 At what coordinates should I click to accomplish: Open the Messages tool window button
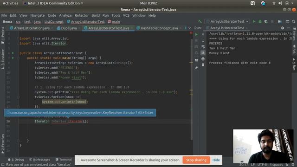click(40, 160)
